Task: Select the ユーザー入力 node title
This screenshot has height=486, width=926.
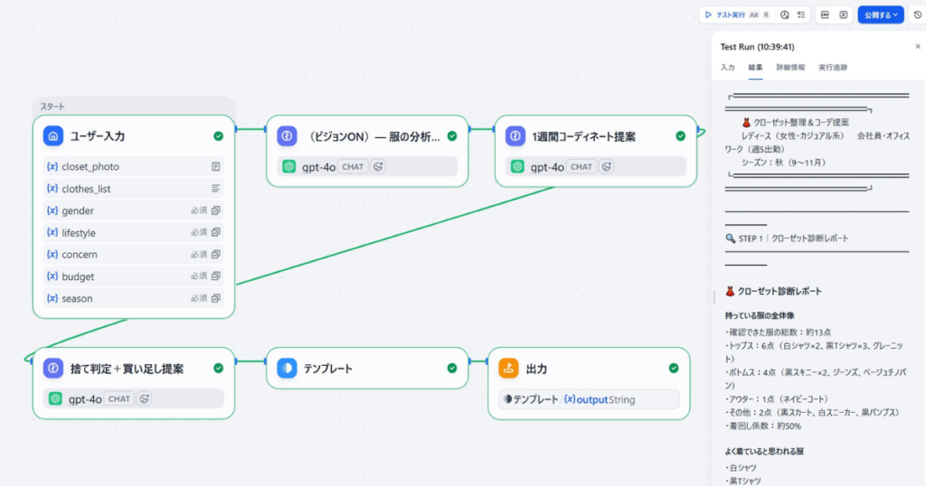Action: (x=98, y=136)
